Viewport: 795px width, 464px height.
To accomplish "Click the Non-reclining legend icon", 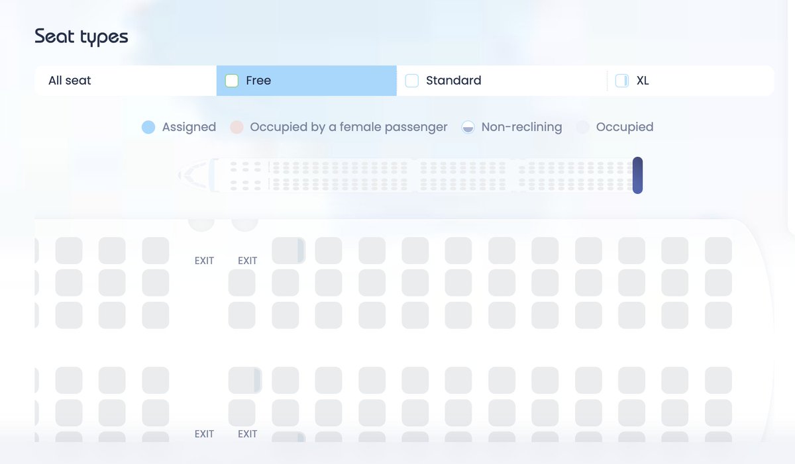I will pyautogui.click(x=468, y=127).
